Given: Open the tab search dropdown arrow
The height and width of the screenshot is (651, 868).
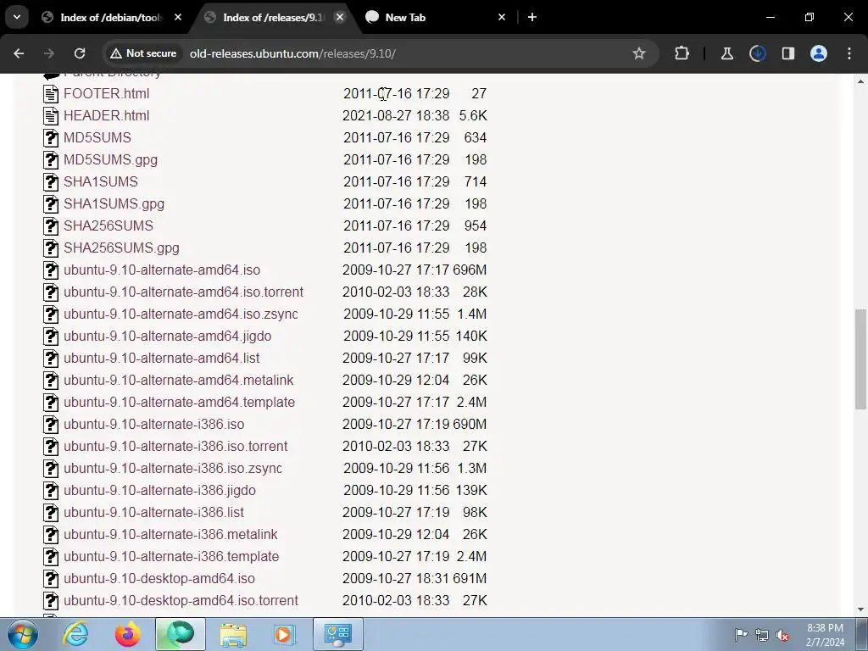Looking at the screenshot, I should click(x=17, y=17).
